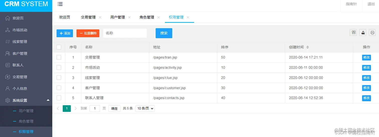The width and height of the screenshot is (379, 137).
Task: Click 修改 for the 市场活动 row
Action: (366, 68)
